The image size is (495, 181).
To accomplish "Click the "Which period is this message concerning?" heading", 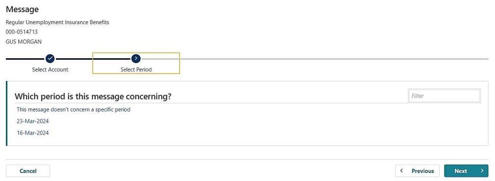I will (93, 96).
